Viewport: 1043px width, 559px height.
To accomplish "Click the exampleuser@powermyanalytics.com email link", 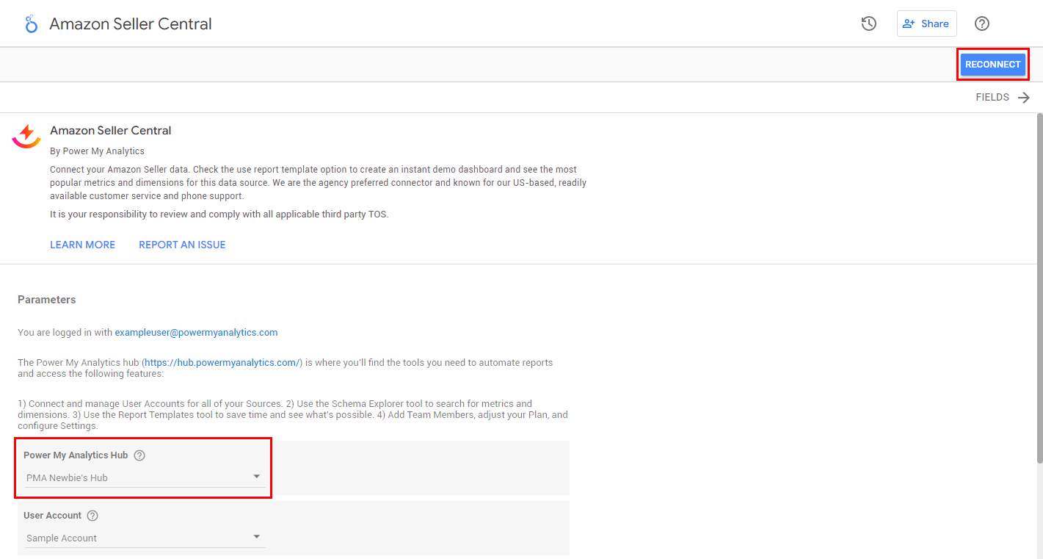I will click(x=196, y=332).
